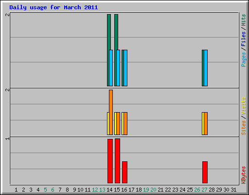
Task: Click day "31" on the date axis
Action: 233,190
